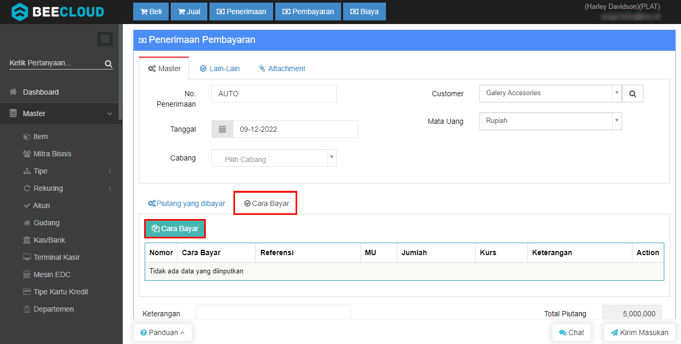Select the Cara Bayar tab
The width and height of the screenshot is (681, 344).
point(266,203)
